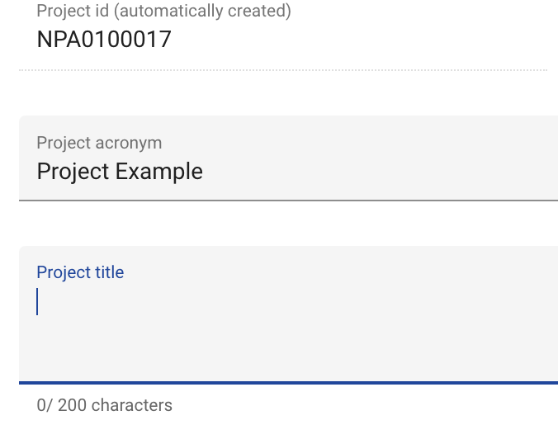The width and height of the screenshot is (558, 439).
Task: Click the 'Project title' field label
Action: (80, 272)
